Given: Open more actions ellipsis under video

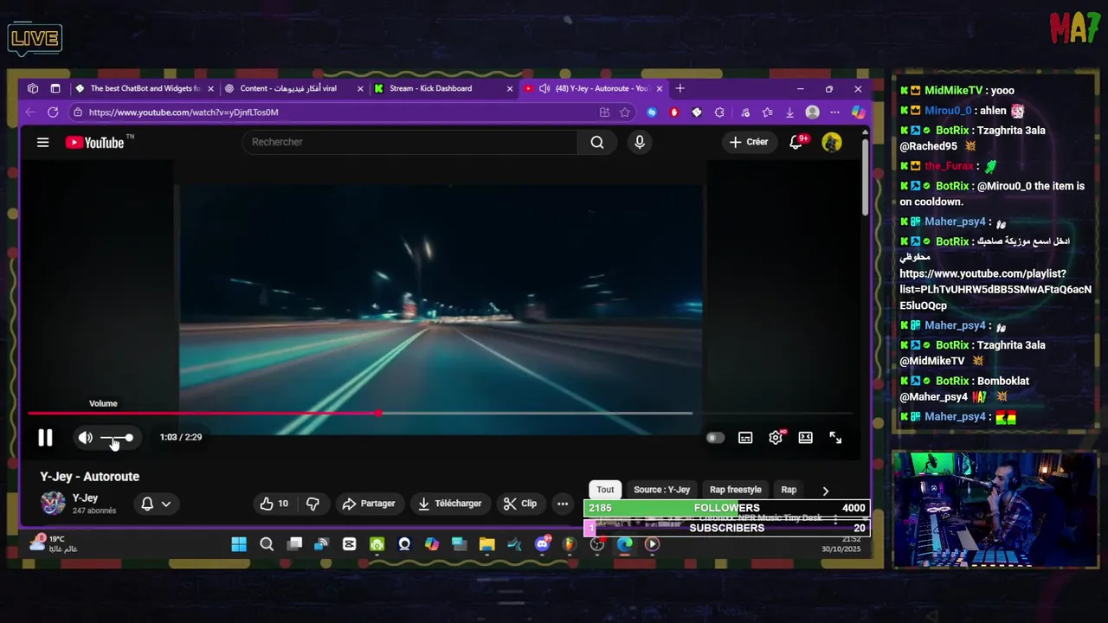Looking at the screenshot, I should tap(563, 504).
